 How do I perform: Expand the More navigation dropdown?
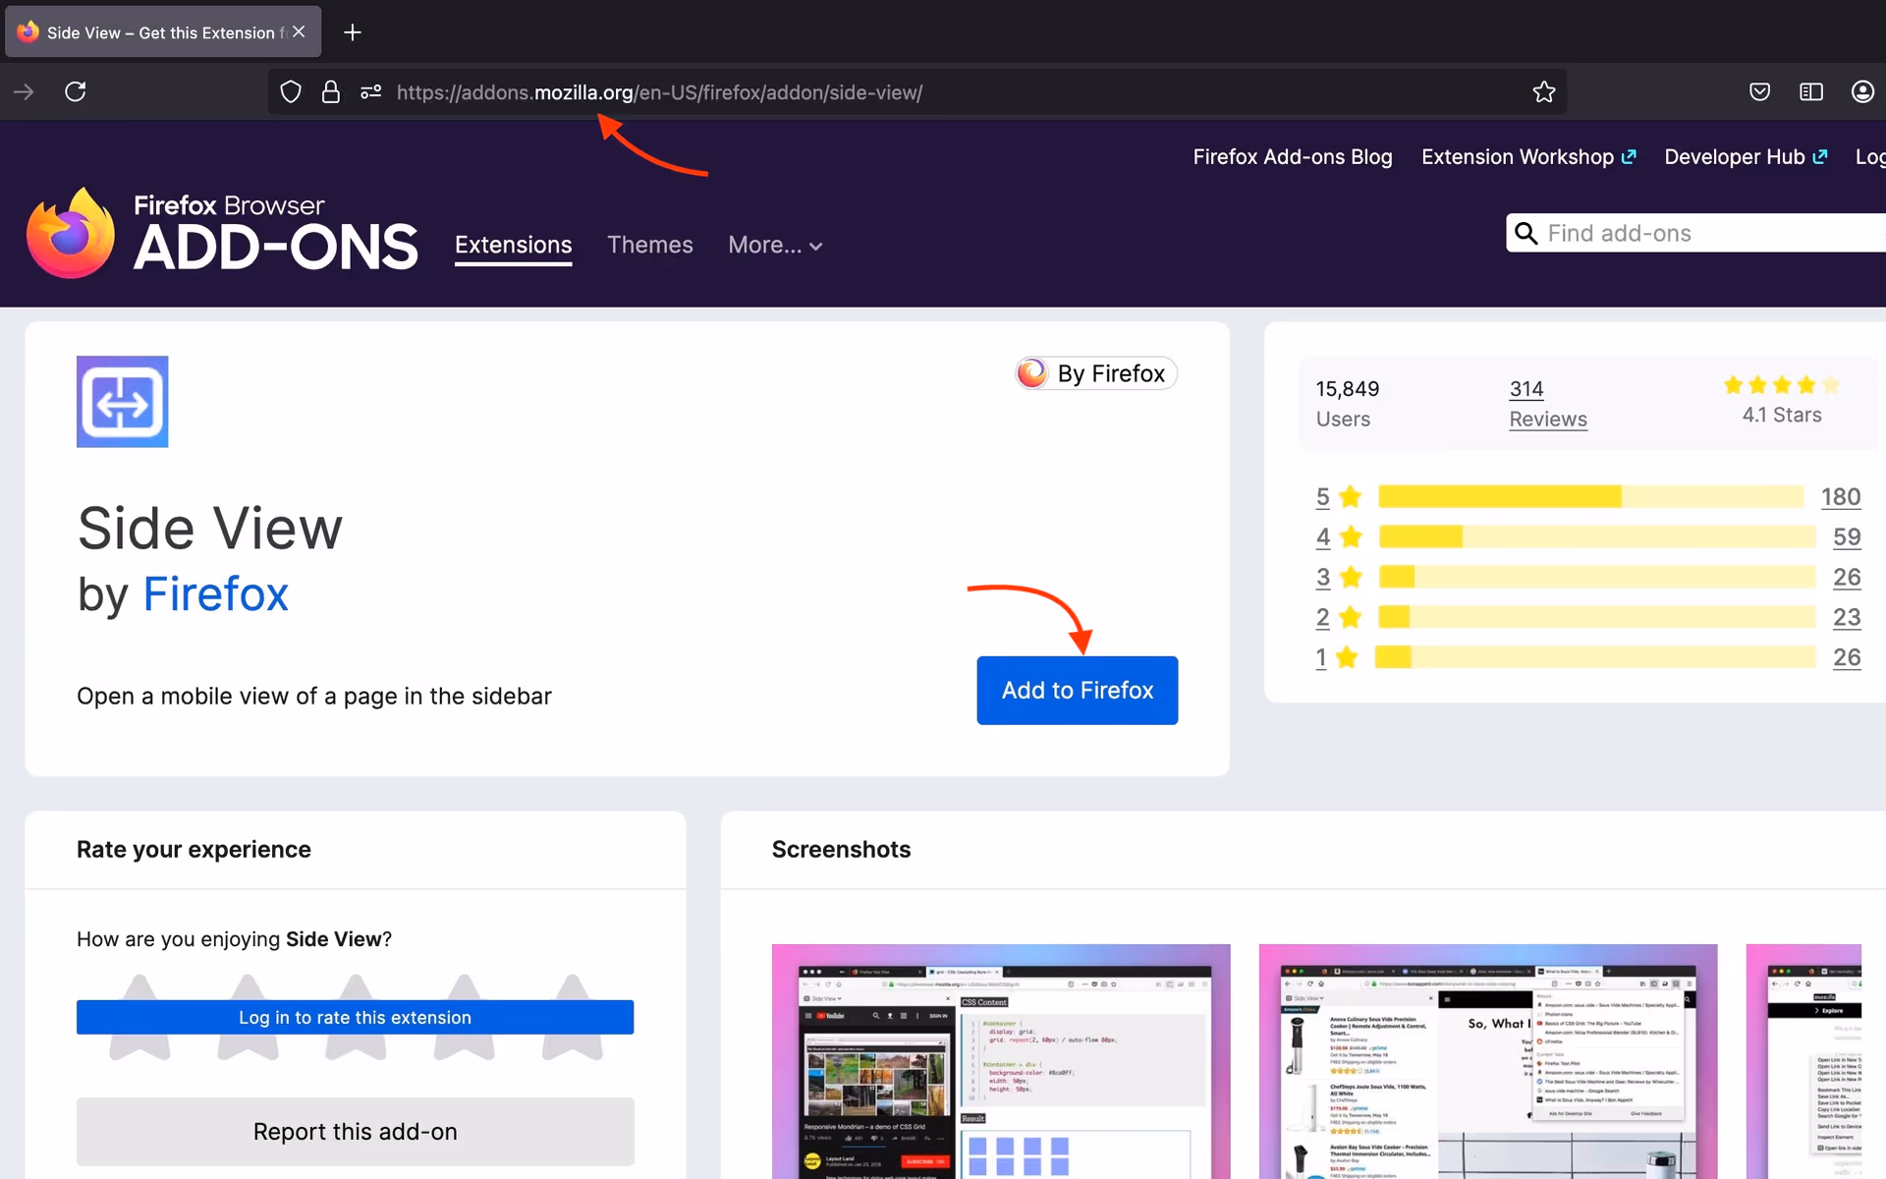pyautogui.click(x=775, y=245)
